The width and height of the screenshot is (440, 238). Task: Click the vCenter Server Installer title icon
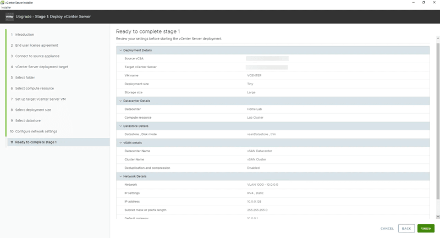(2, 3)
